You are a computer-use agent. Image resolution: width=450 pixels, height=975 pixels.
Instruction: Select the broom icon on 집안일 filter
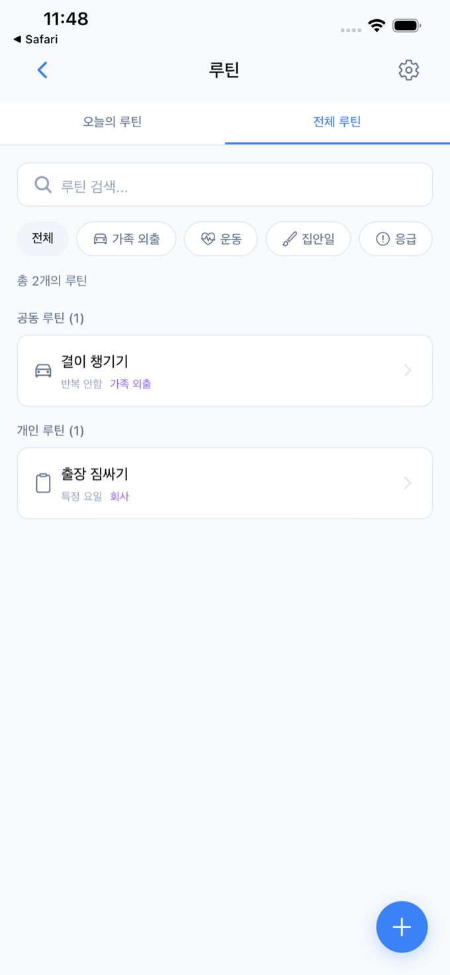click(x=289, y=238)
